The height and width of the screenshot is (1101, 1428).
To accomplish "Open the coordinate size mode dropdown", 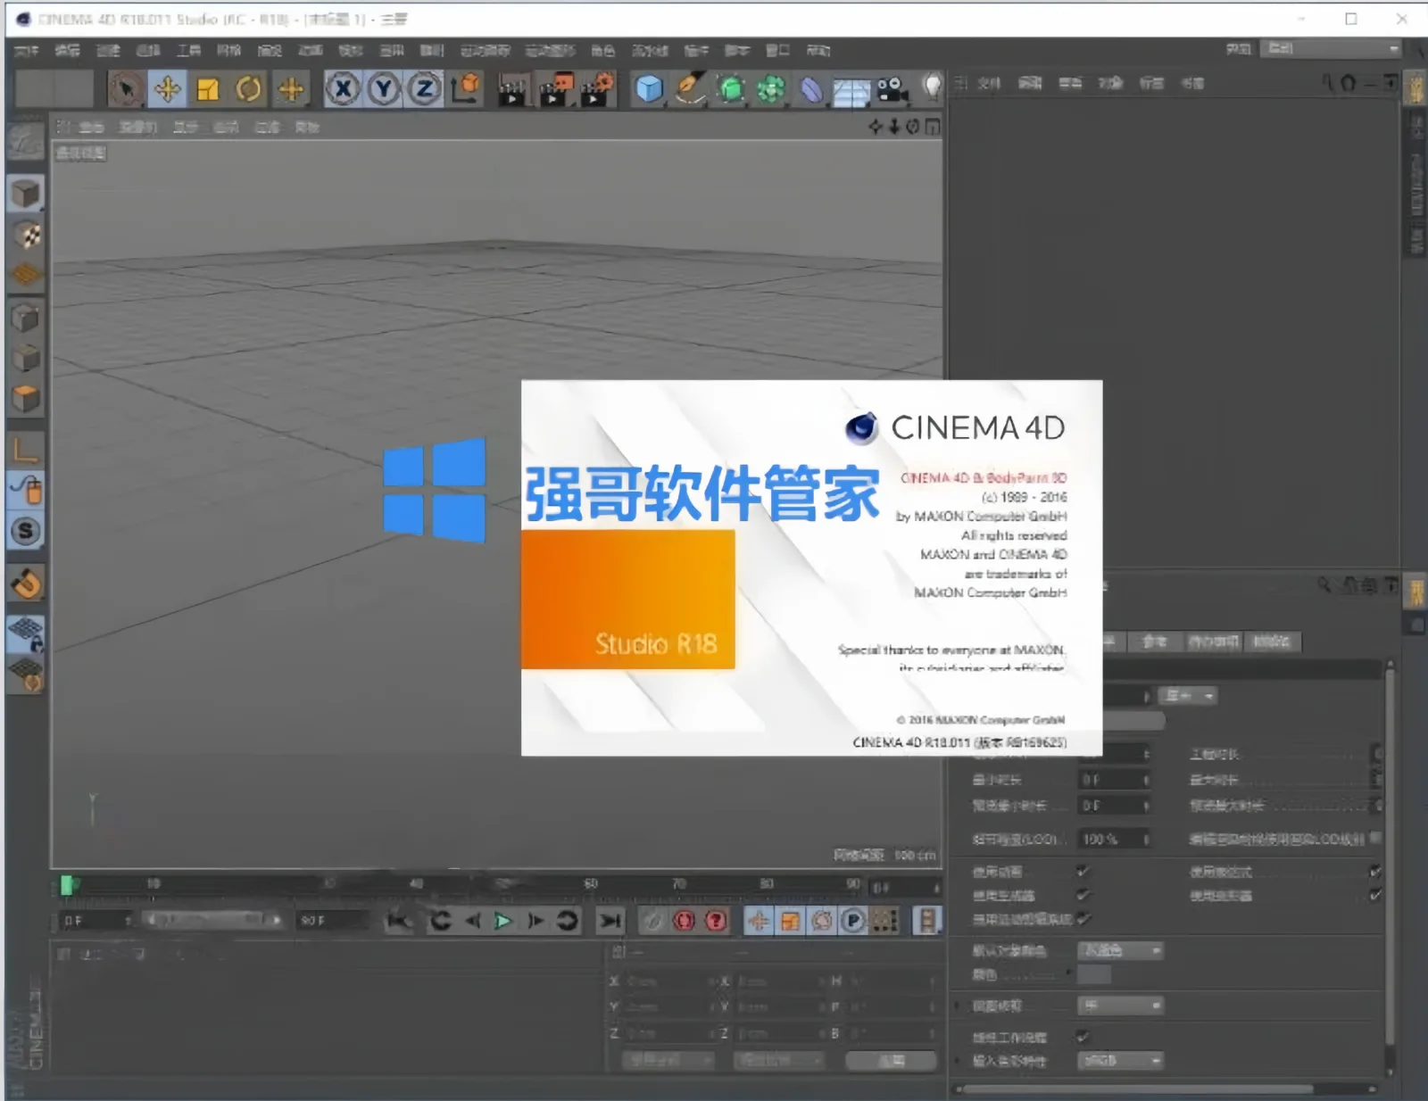I will point(777,1061).
